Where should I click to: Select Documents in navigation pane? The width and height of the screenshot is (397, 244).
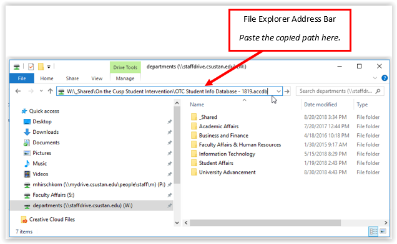[46, 143]
